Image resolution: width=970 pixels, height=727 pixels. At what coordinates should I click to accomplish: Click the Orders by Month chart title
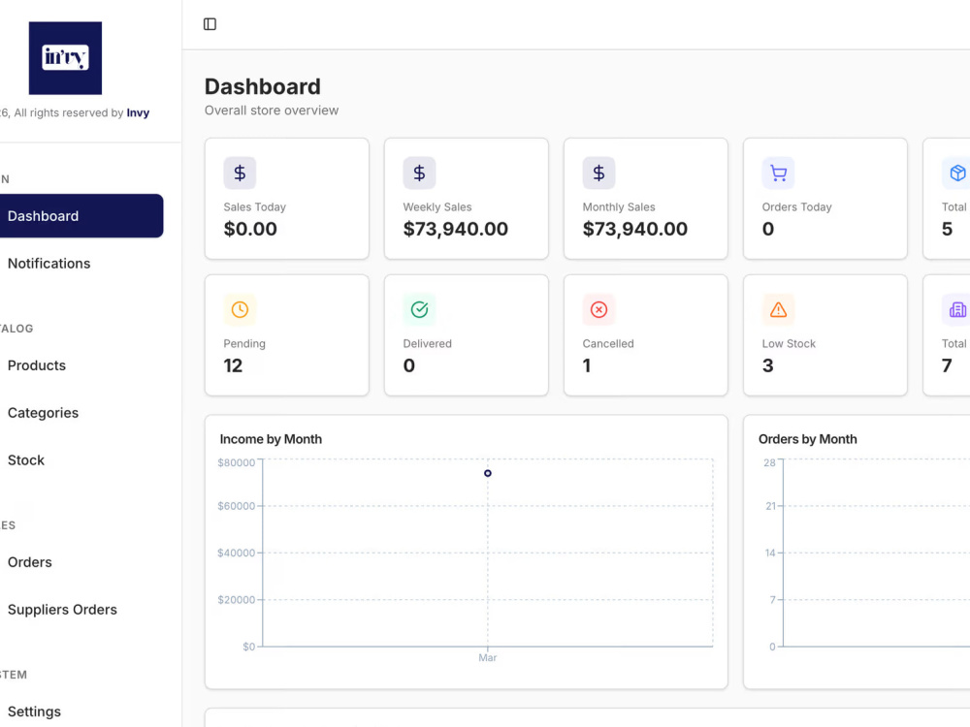pyautogui.click(x=807, y=439)
